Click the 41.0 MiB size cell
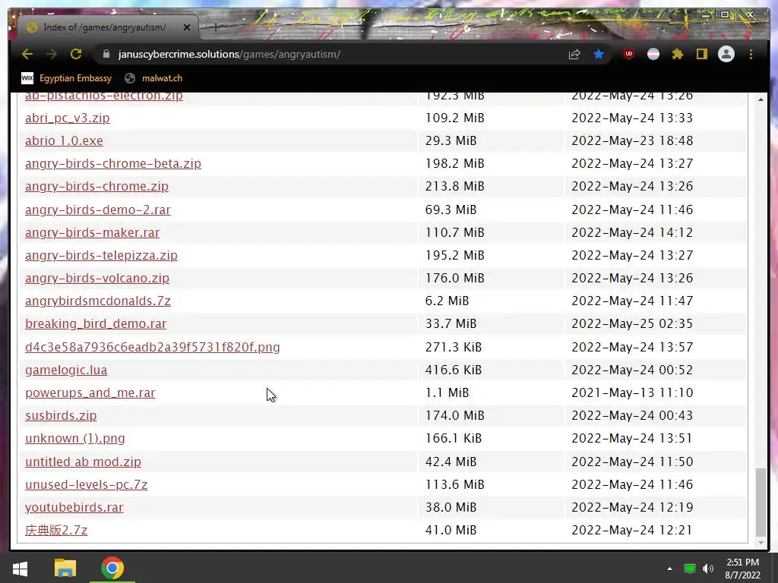This screenshot has height=583, width=778. tap(451, 530)
